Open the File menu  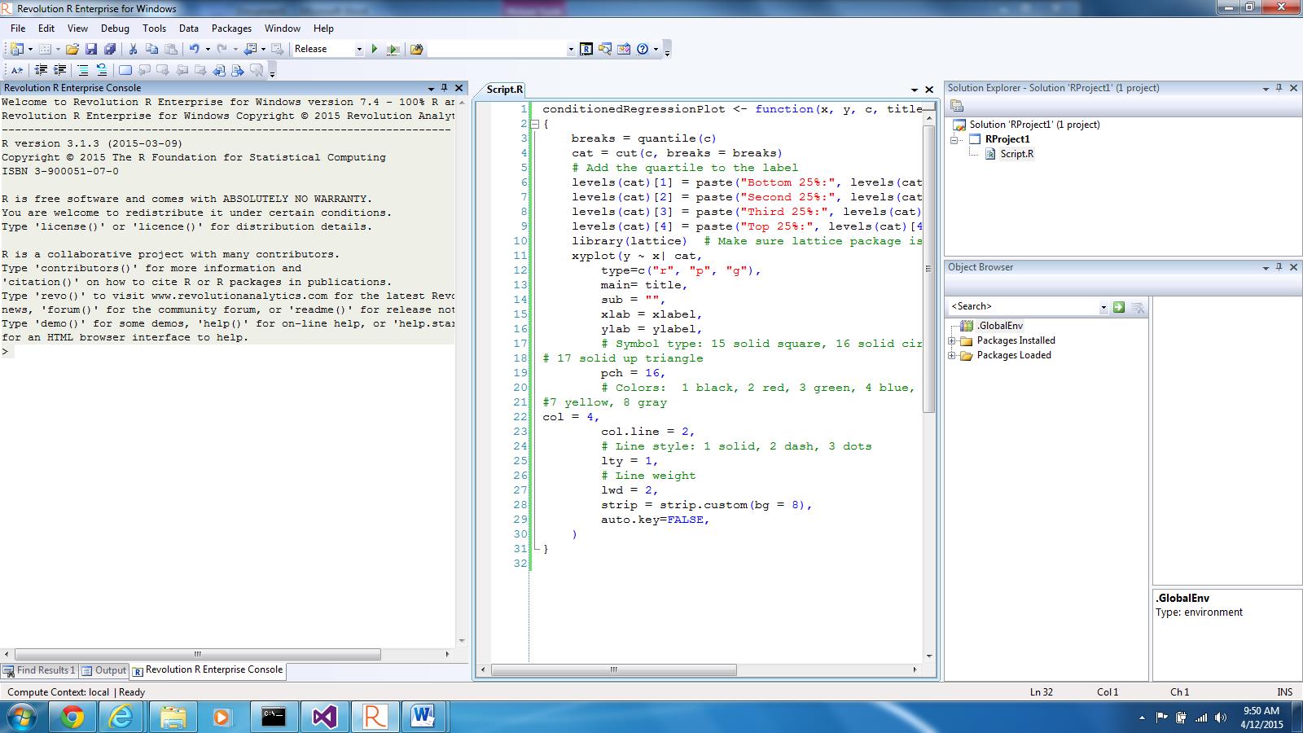coord(18,28)
